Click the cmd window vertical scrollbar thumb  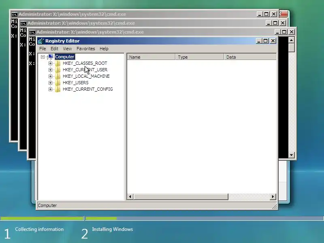pyautogui.click(x=291, y=48)
